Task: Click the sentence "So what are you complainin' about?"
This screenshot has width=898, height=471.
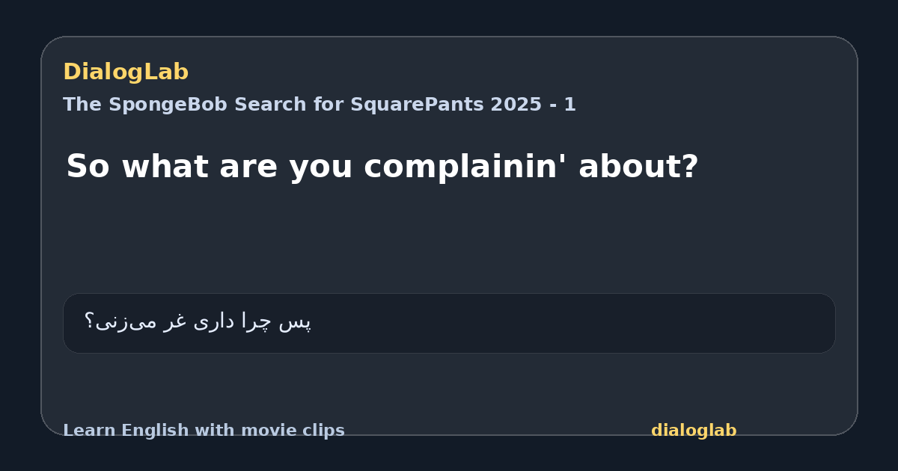Action: [x=382, y=167]
